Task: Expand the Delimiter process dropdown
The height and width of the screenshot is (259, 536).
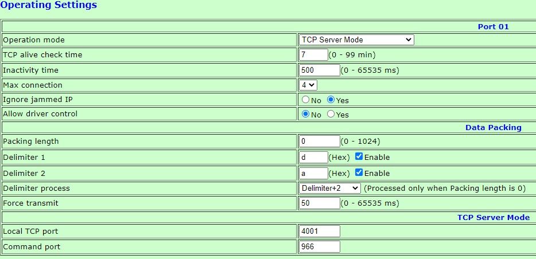Action: 330,188
